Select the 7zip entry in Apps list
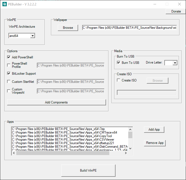Image resolution: width=186 pixels, height=180 pixels. pos(70,129)
